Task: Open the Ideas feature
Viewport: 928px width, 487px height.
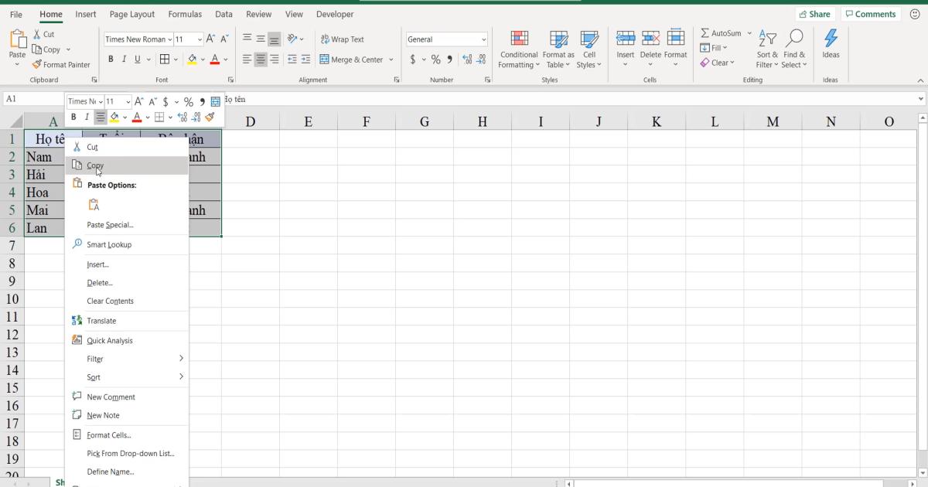Action: click(x=831, y=45)
